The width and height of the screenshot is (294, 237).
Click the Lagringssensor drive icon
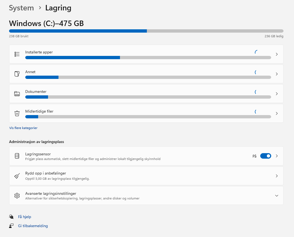coord(17,156)
